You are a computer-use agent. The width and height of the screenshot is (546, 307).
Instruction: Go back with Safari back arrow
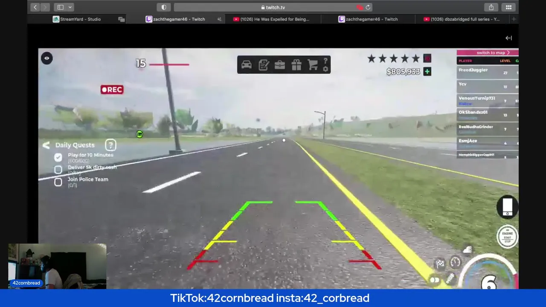point(35,7)
